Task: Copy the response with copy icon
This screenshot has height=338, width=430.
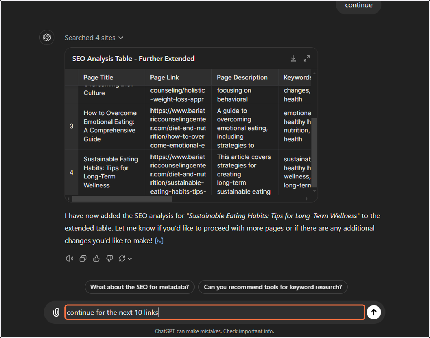Action: point(83,259)
